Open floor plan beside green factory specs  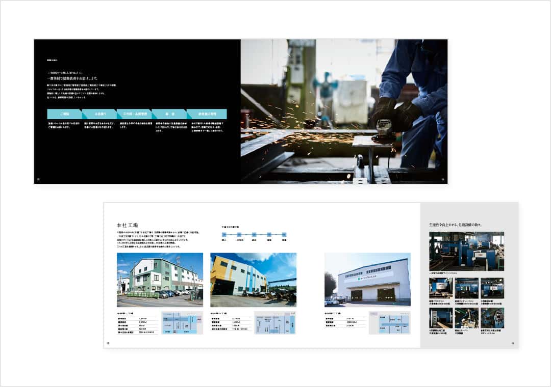[x=182, y=323]
